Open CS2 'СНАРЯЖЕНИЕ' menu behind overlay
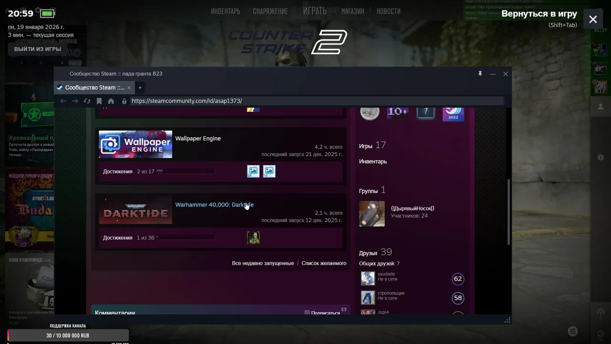The width and height of the screenshot is (611, 344). [270, 11]
